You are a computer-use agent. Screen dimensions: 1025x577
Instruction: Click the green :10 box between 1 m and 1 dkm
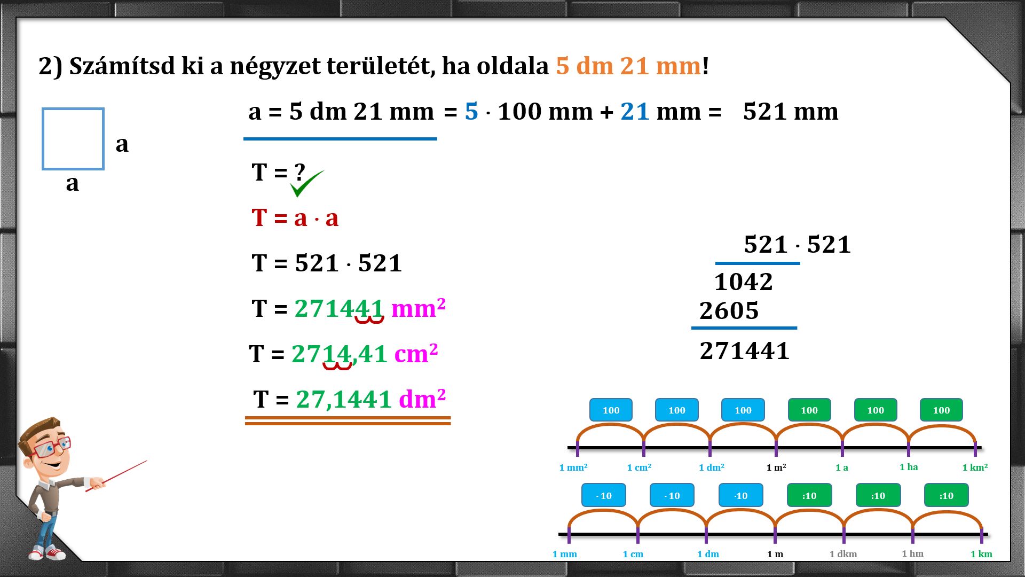point(809,495)
